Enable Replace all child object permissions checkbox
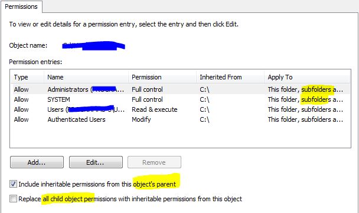This screenshot has height=213, width=359. click(13, 199)
